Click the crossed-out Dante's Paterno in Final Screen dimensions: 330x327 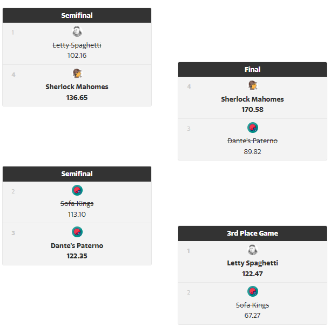point(252,141)
